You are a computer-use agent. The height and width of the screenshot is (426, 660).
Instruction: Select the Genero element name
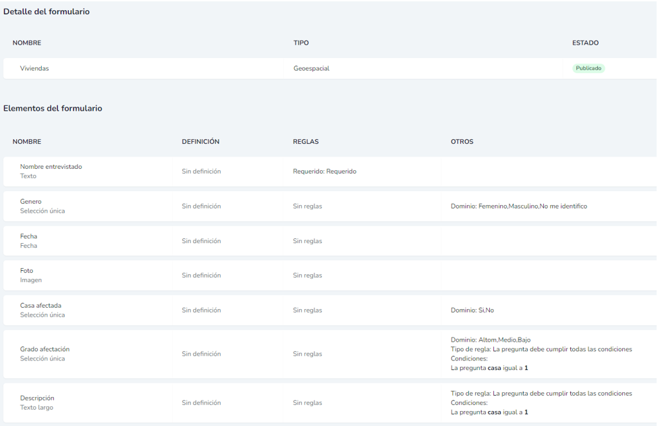(x=31, y=202)
